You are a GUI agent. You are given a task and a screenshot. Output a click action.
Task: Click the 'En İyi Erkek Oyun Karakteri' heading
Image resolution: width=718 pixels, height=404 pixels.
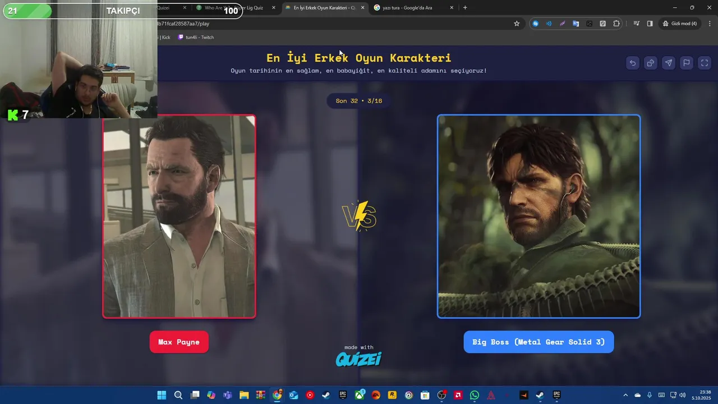(359, 58)
